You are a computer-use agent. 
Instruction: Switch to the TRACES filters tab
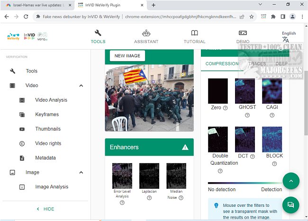257,64
